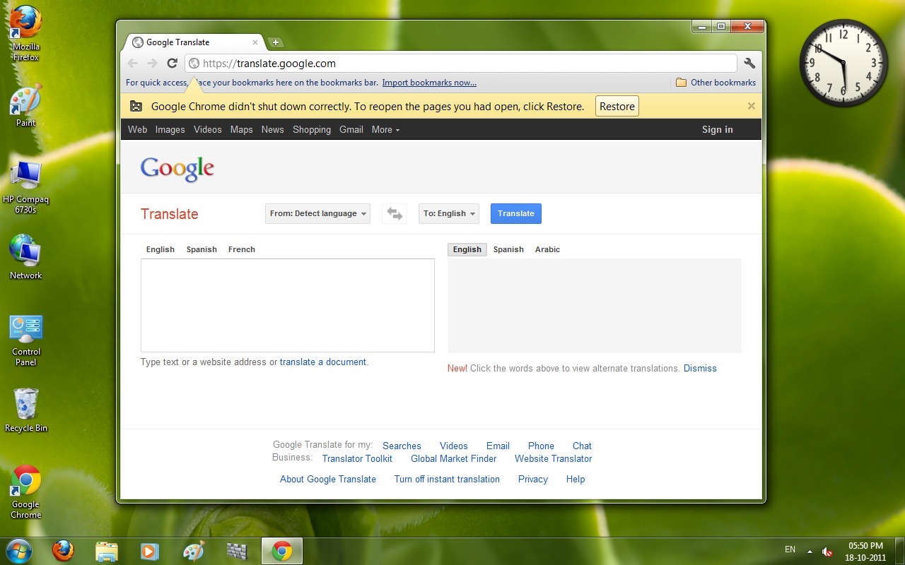Click inside the source text input box

point(287,305)
